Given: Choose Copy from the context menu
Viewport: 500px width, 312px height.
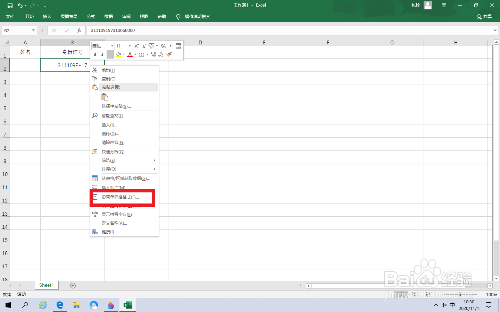Looking at the screenshot, I should [124, 79].
